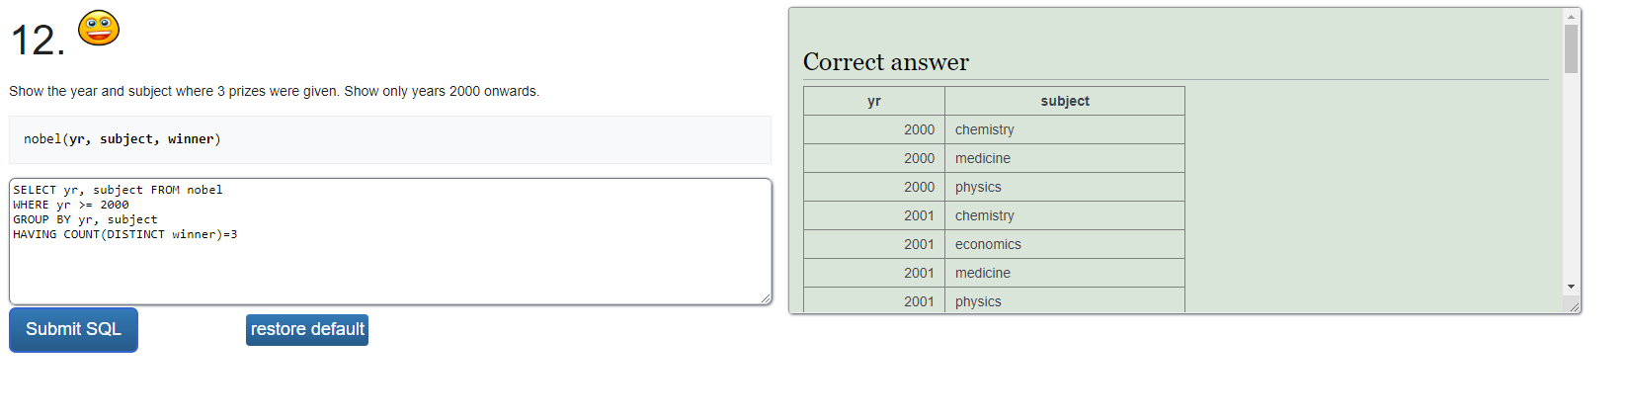Viewport: 1628px width, 419px height.
Task: Click the SQL textarea resize grip
Action: click(x=766, y=298)
